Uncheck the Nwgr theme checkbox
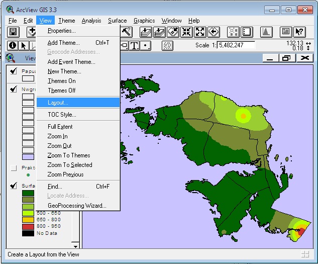 tap(14, 89)
